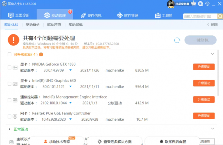Check the NVIDIA GeForce GTX 1050 checkbox
223x145 pixels.
point(10,67)
